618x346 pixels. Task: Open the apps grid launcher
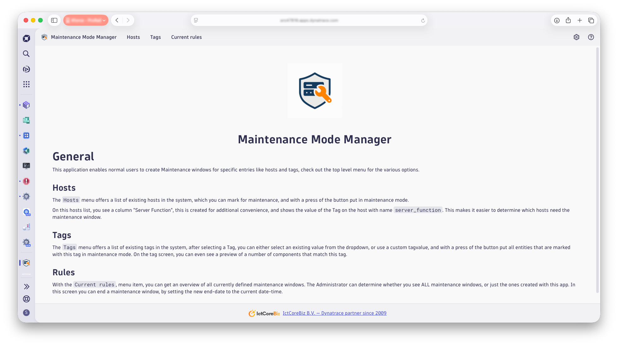click(26, 84)
